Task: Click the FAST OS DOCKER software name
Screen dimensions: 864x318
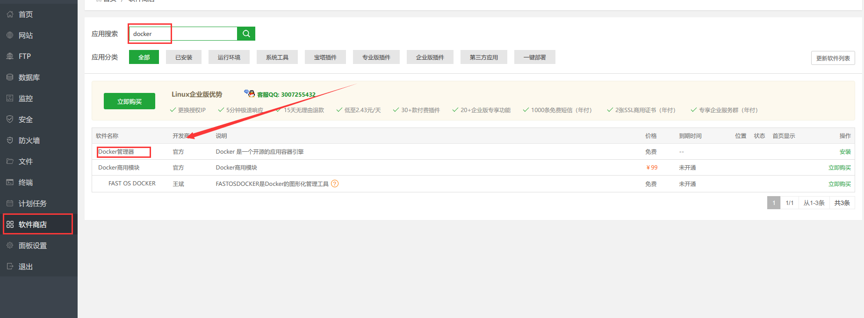Action: (132, 184)
